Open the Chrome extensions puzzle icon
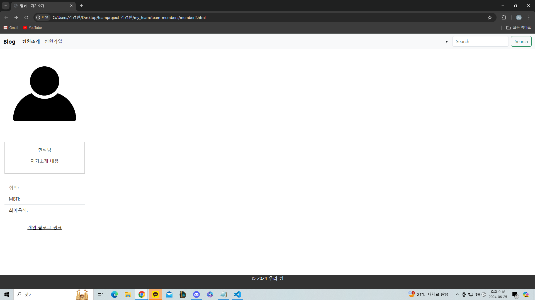This screenshot has width=535, height=300. [504, 17]
